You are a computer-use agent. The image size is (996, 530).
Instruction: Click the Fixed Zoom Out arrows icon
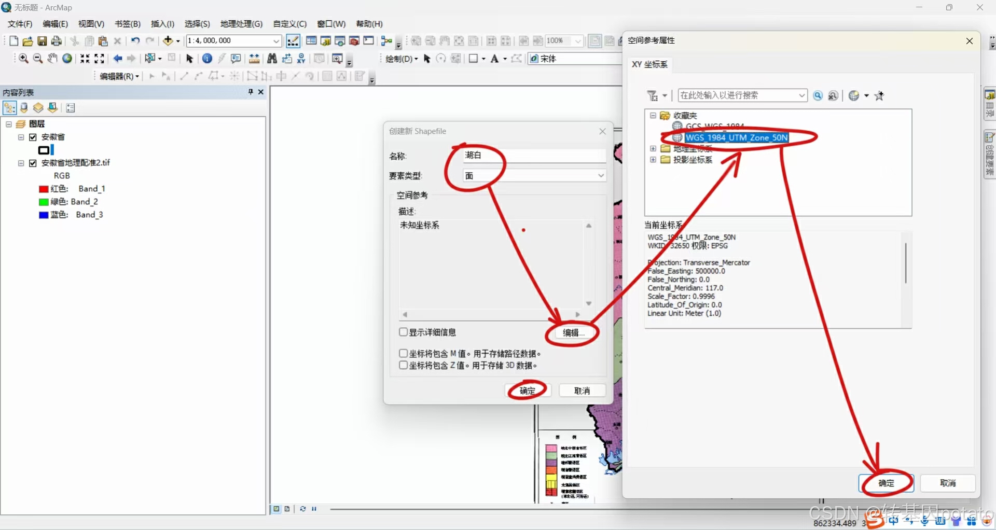(x=99, y=59)
